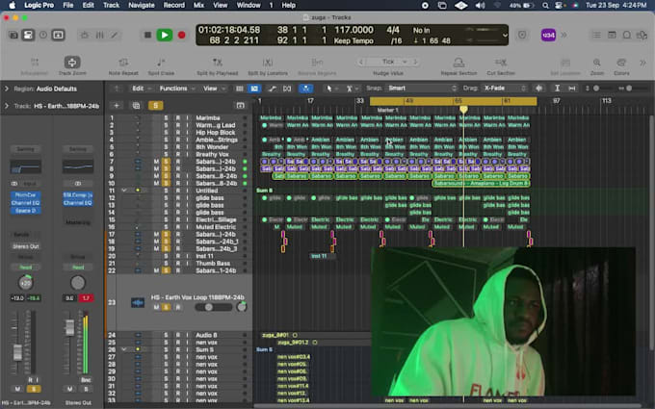This screenshot has width=655, height=409.
Task: Click the Track Zoom toolbar button
Action: pos(72,63)
